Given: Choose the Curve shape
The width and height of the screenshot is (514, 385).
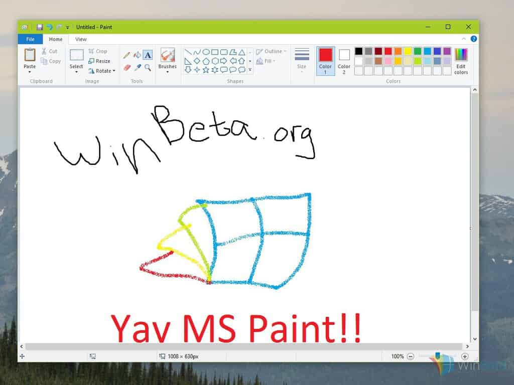Looking at the screenshot, I should pyautogui.click(x=197, y=52).
